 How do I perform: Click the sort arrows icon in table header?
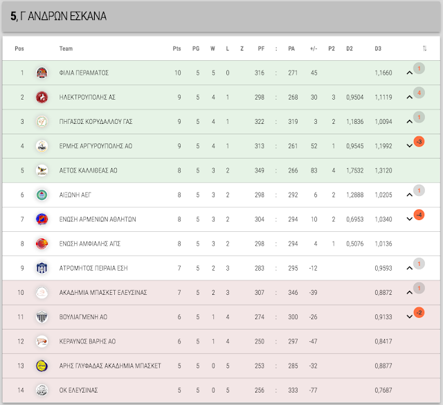tap(424, 48)
